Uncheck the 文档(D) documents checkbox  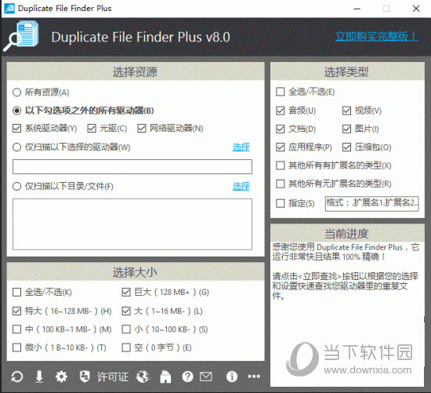click(x=280, y=129)
